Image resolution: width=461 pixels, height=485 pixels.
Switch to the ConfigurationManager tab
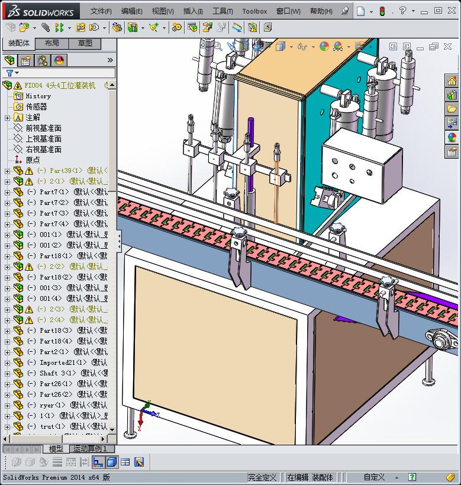tap(43, 60)
